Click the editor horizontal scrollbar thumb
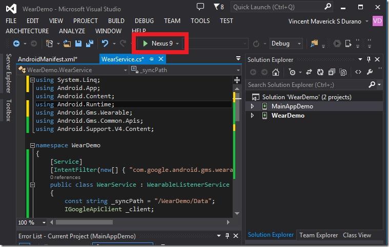The height and width of the screenshot is (247, 389). (84, 222)
